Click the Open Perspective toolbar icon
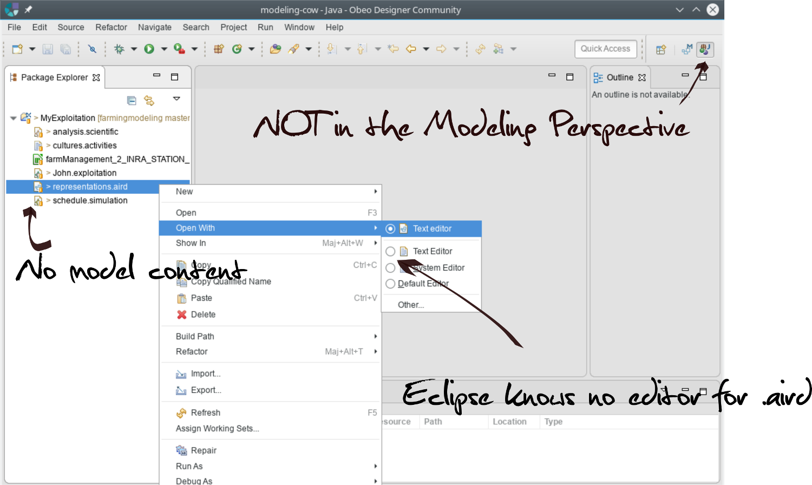812x485 pixels. 661,50
